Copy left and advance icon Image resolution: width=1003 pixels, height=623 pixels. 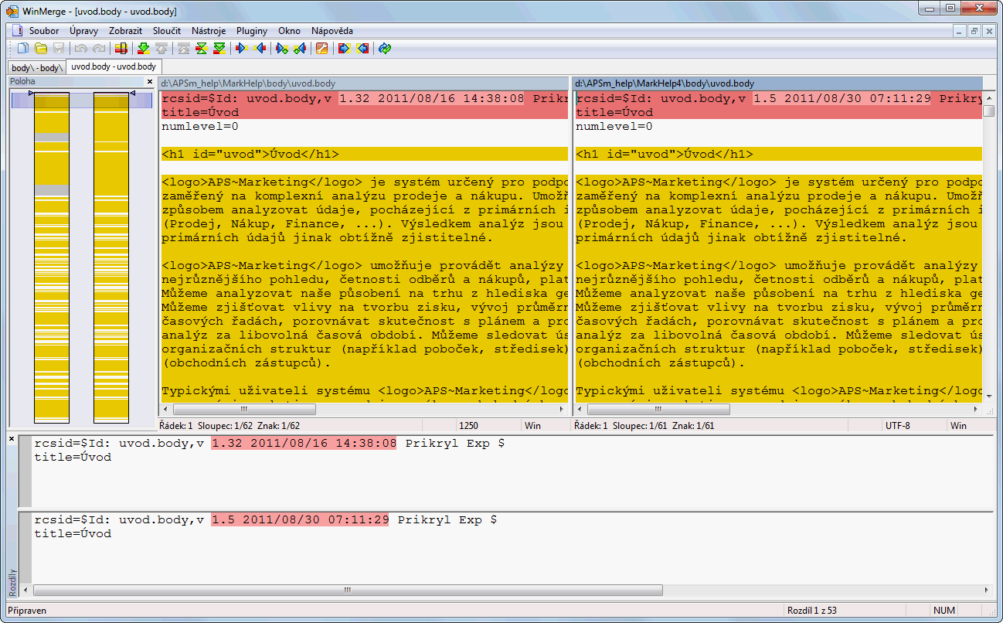coord(300,49)
